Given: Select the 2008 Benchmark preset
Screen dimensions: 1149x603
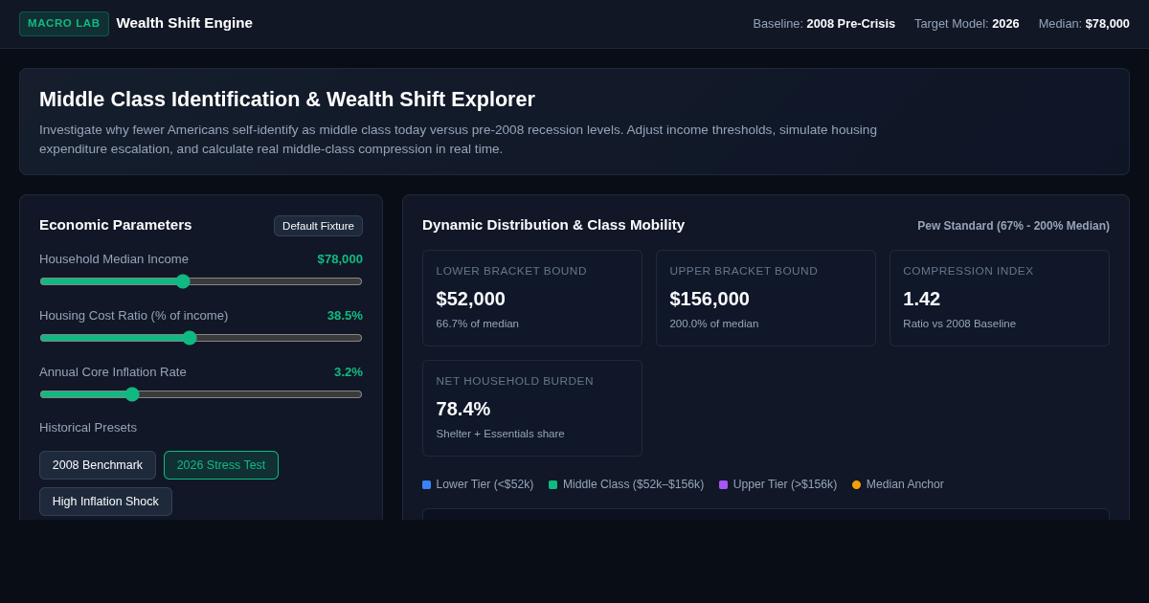Looking at the screenshot, I should pos(98,465).
